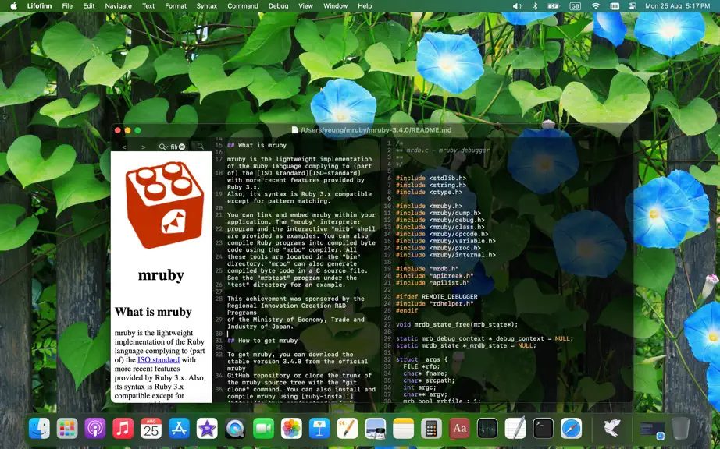Click the mruby logo image in preview
Image resolution: width=720 pixels, height=449 pixels.
pyautogui.click(x=165, y=205)
